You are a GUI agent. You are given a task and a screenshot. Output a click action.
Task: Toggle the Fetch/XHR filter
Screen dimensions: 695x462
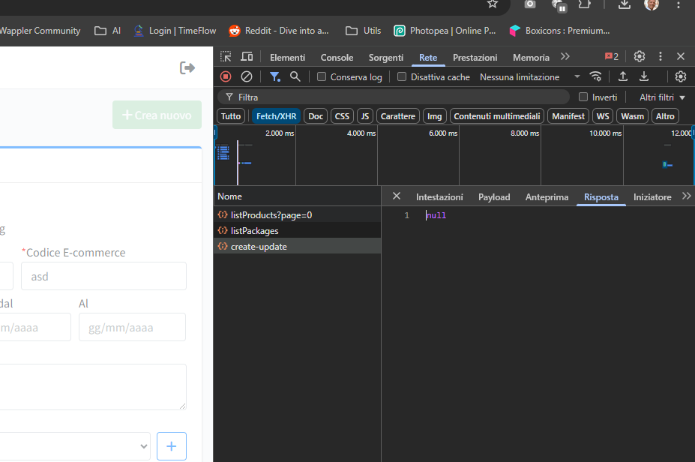tap(276, 116)
